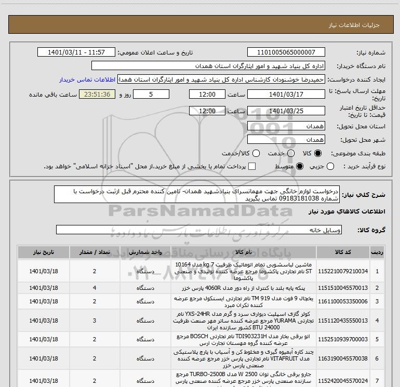The height and width of the screenshot is (387, 400).
Task: Click the delivery city field همدان
Action: tap(286, 140)
